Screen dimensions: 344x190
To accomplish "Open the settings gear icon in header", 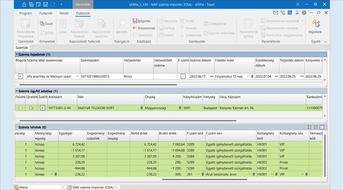I will pyautogui.click(x=304, y=13).
